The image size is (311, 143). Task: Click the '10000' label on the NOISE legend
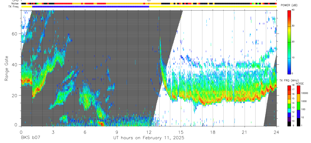[x=304, y=93]
